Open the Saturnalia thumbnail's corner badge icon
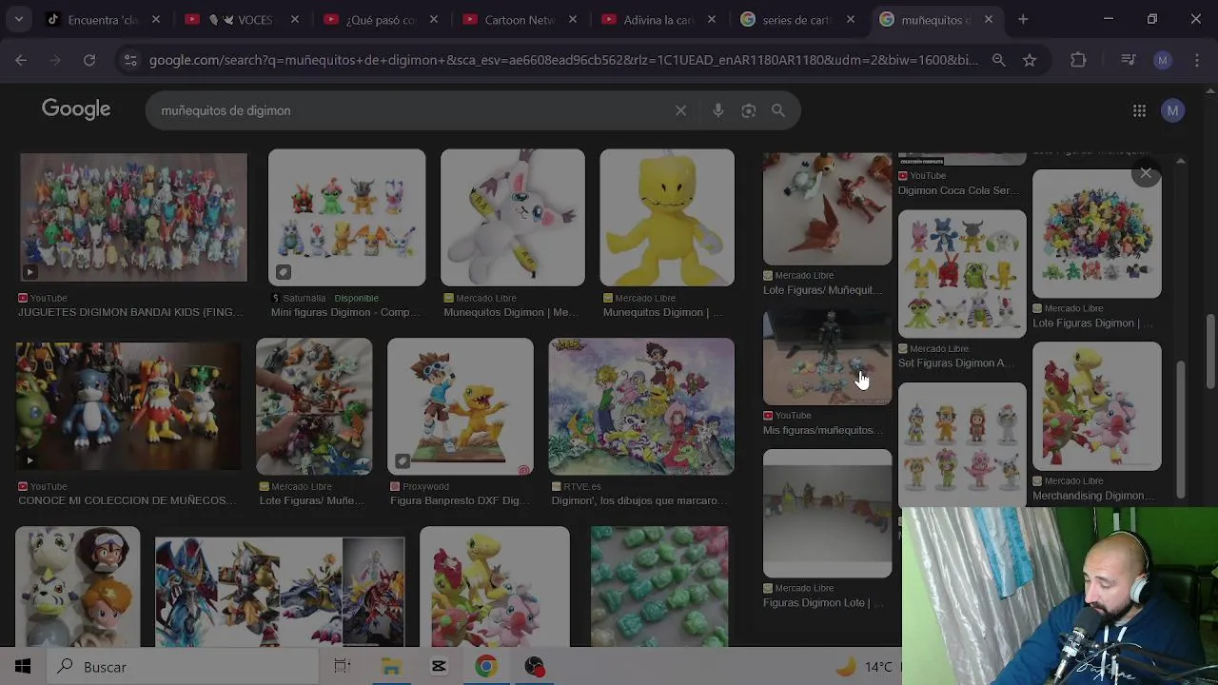 point(283,272)
